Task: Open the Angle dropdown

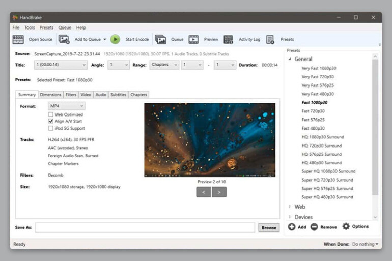Action: click(x=119, y=65)
